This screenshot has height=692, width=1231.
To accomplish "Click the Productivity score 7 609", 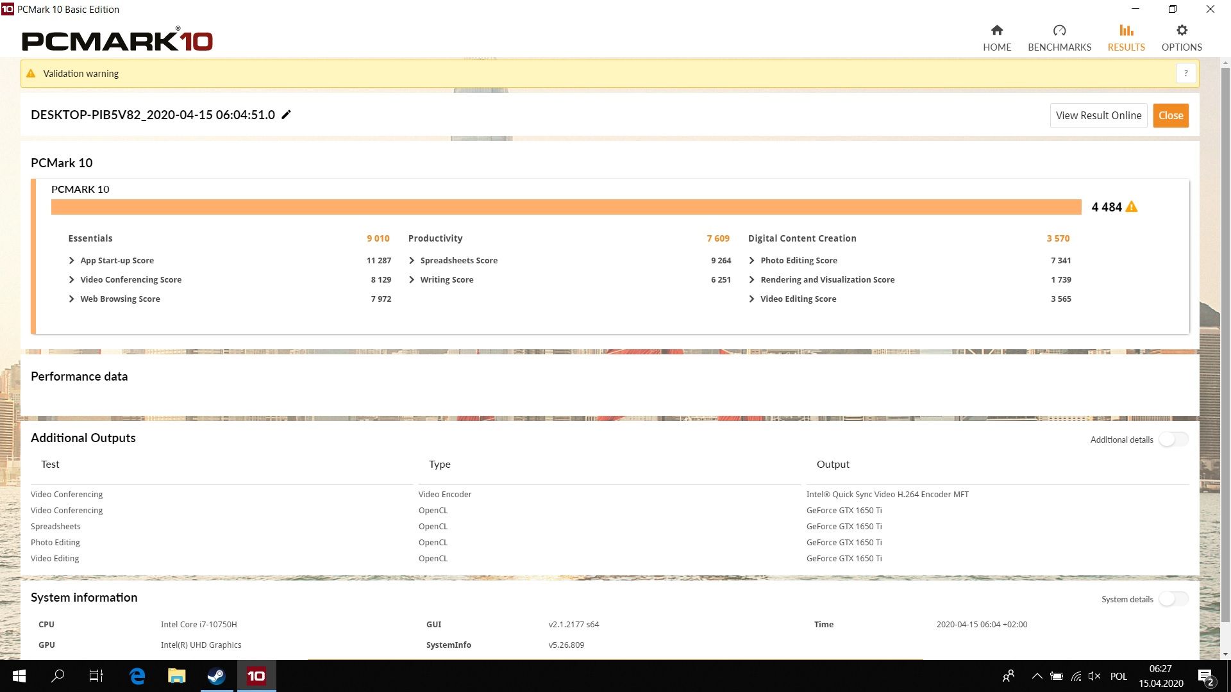I will pos(718,238).
